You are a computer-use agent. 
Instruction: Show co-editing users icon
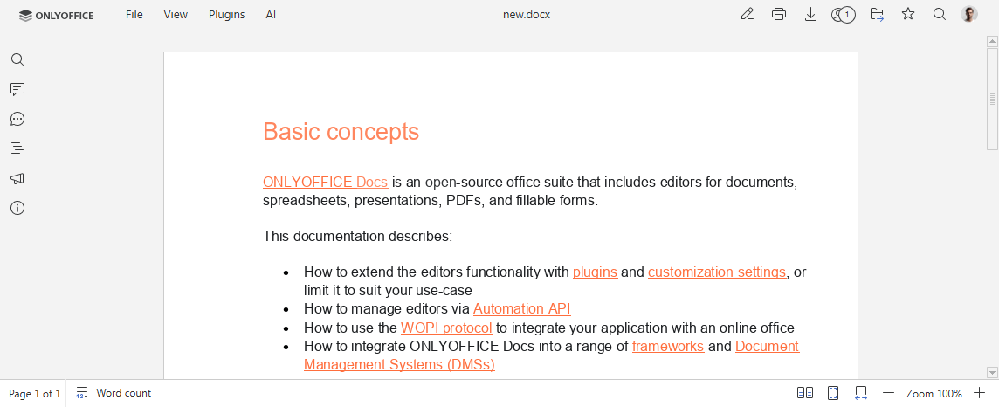pyautogui.click(x=843, y=14)
